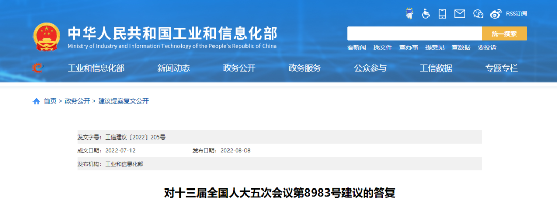Image resolution: width=557 pixels, height=206 pixels.
Task: Open the 工信数据 navigation menu
Action: click(x=436, y=68)
